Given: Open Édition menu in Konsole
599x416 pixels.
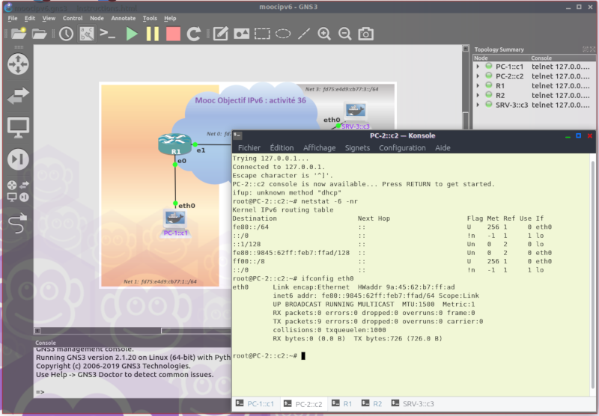Looking at the screenshot, I should coord(282,147).
